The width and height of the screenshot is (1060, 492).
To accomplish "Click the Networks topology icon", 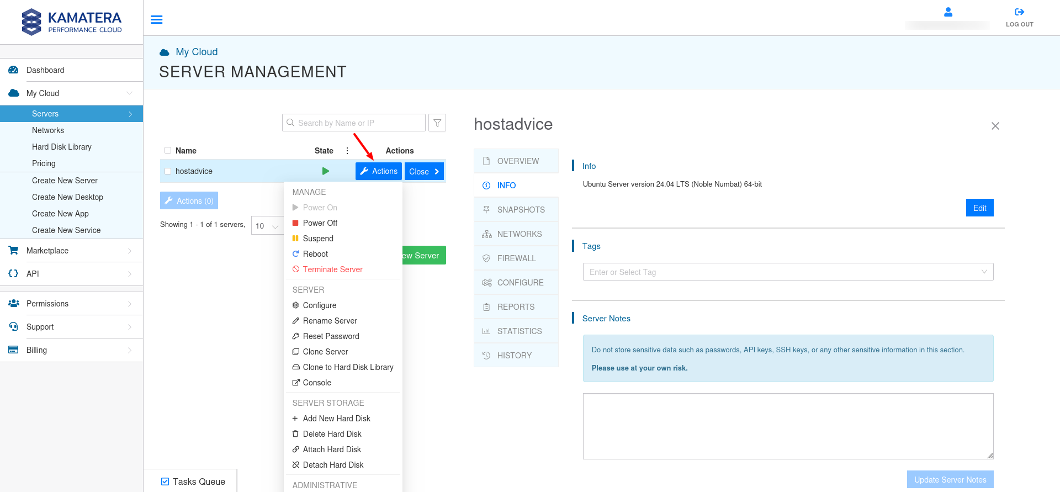I will coord(486,234).
